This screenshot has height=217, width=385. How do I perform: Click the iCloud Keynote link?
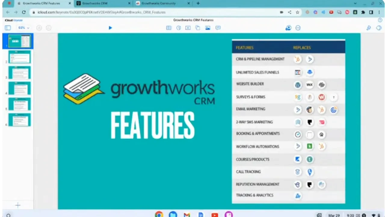tap(14, 20)
